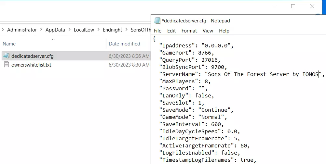Open the Help menu in Notepad
The height and width of the screenshot is (164, 326).
(224, 31)
